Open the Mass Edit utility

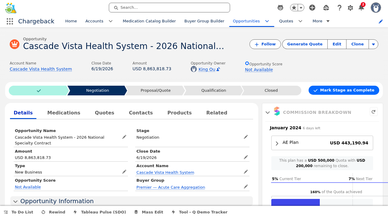[x=149, y=212]
